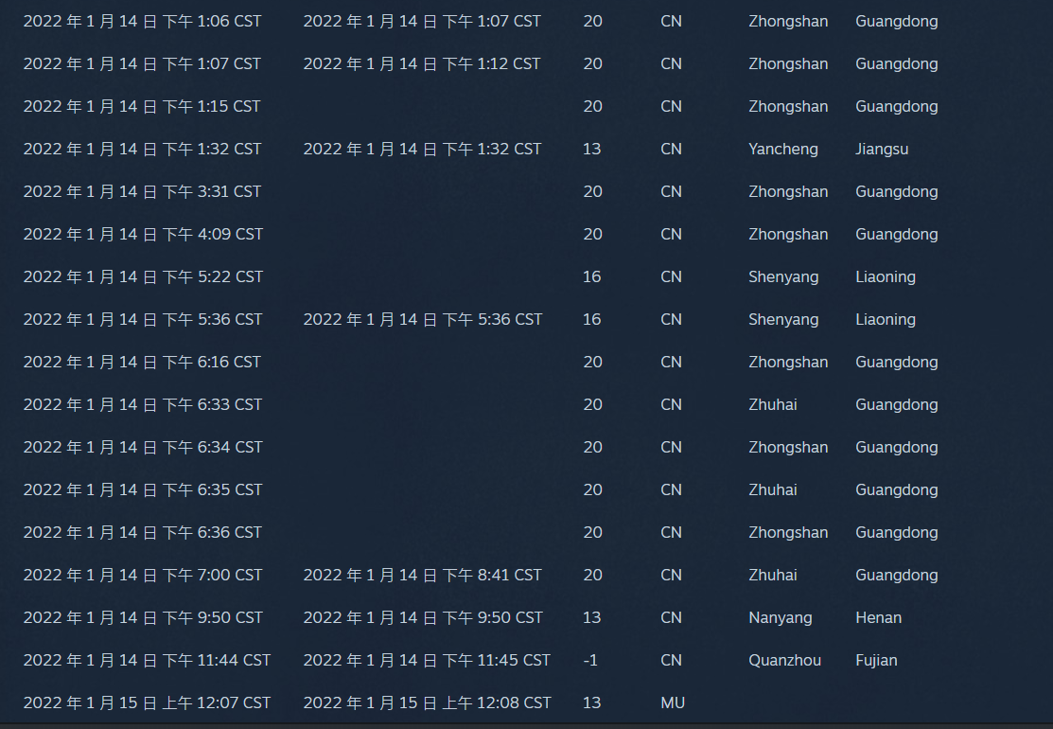Select the Henan region cell
The width and height of the screenshot is (1053, 729).
(878, 617)
